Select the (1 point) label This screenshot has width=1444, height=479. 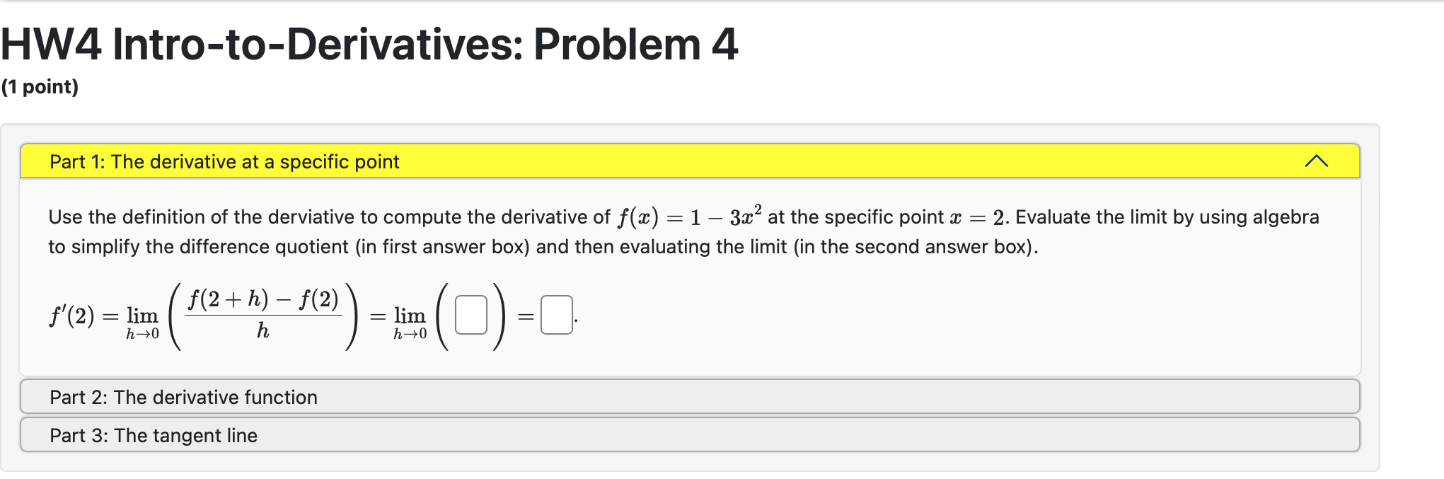point(40,87)
